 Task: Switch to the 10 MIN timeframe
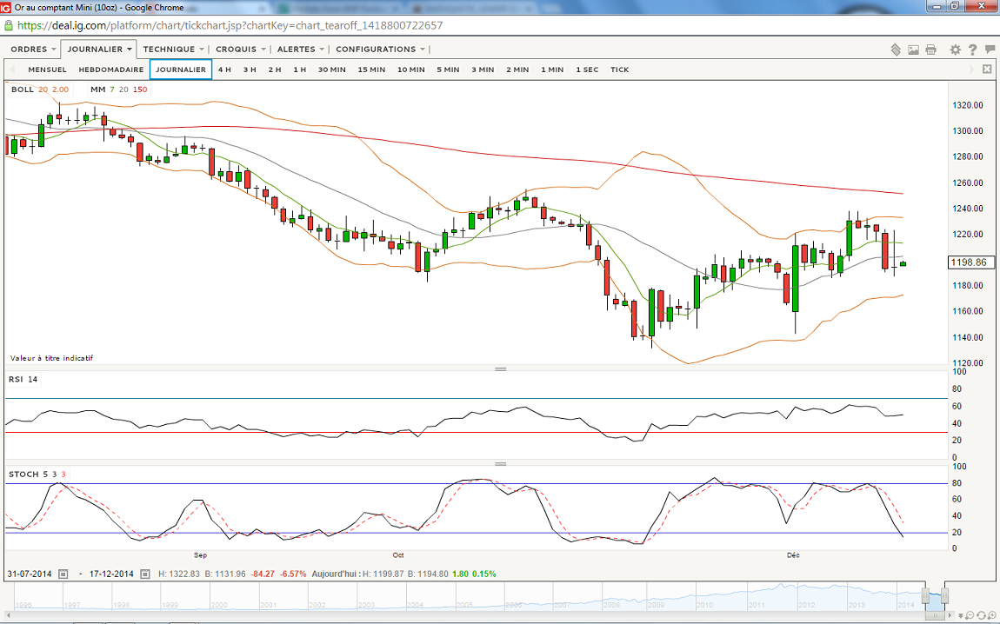pyautogui.click(x=410, y=70)
